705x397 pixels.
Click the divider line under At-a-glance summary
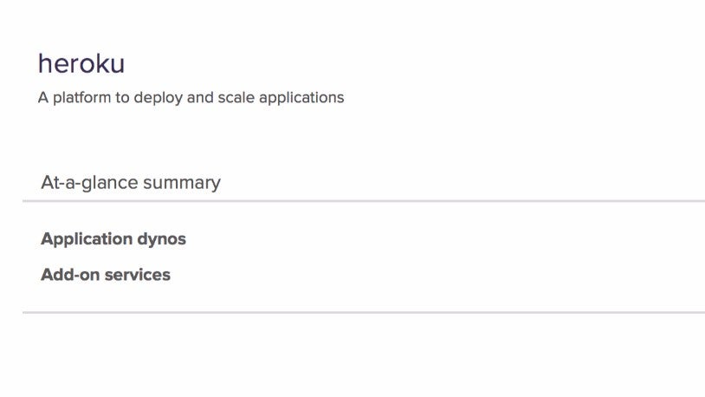pos(364,201)
